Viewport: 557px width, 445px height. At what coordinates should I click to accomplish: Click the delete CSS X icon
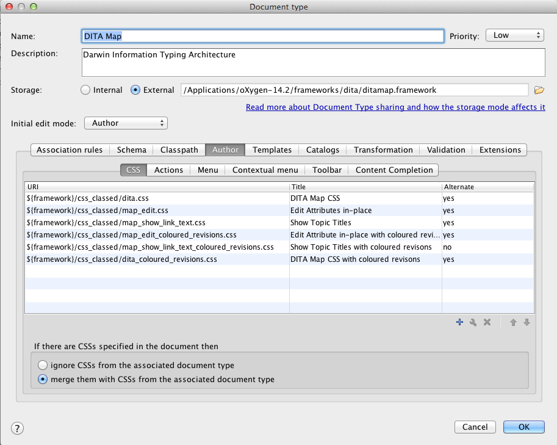(x=487, y=322)
